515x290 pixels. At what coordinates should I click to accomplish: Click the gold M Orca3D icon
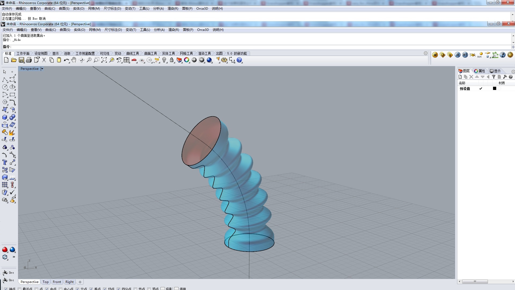pos(435,55)
